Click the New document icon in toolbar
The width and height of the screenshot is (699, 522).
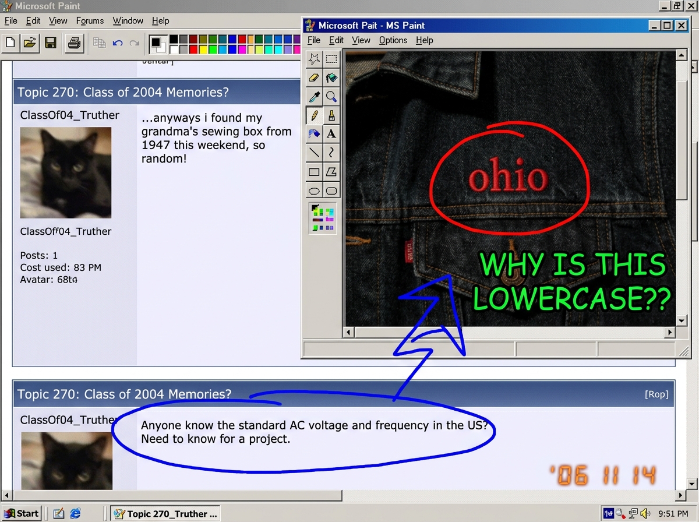10,43
